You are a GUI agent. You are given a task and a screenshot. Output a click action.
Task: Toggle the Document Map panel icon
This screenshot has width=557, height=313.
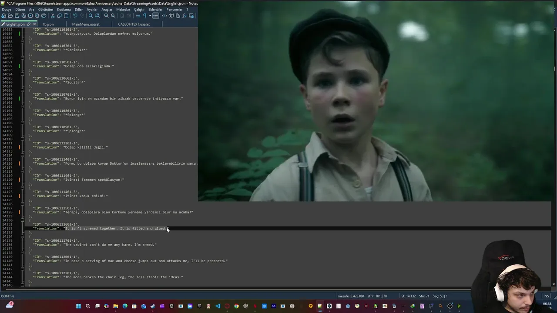tap(171, 16)
